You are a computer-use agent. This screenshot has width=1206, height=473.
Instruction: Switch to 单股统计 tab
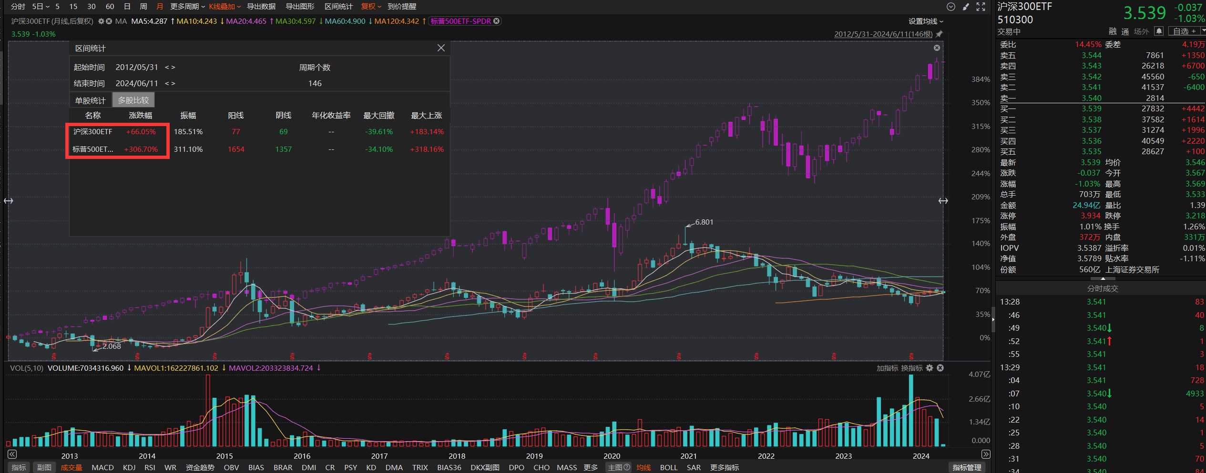coord(90,100)
